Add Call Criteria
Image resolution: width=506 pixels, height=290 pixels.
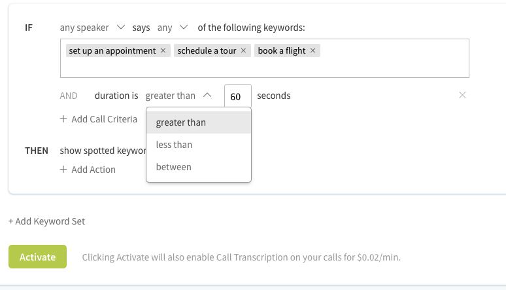tap(99, 119)
